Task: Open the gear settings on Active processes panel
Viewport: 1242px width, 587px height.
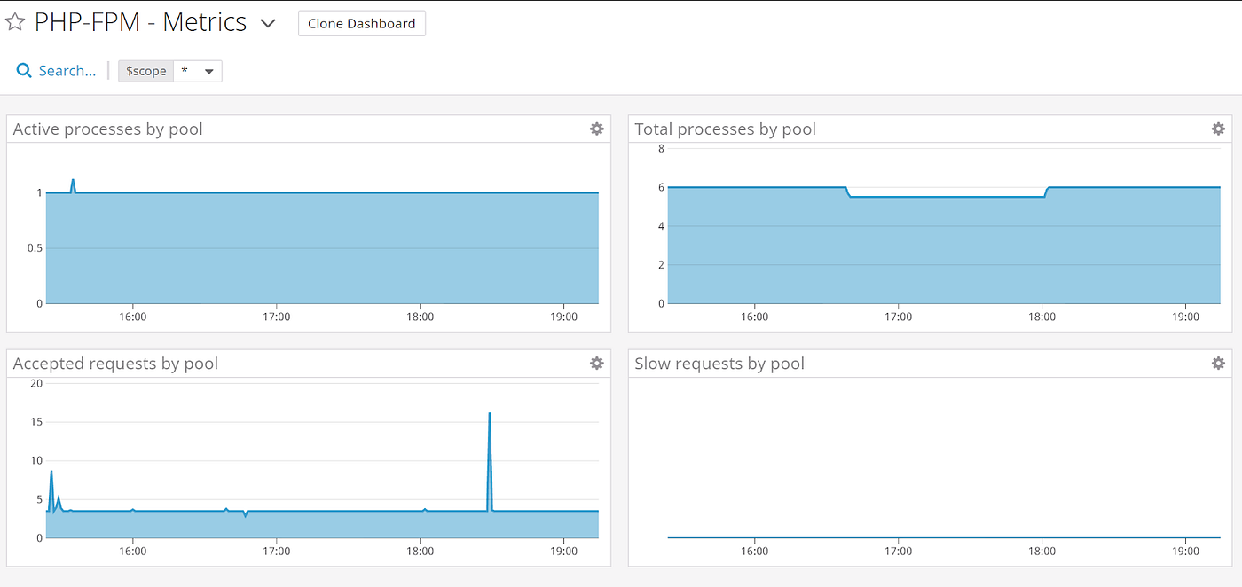Action: coord(596,129)
